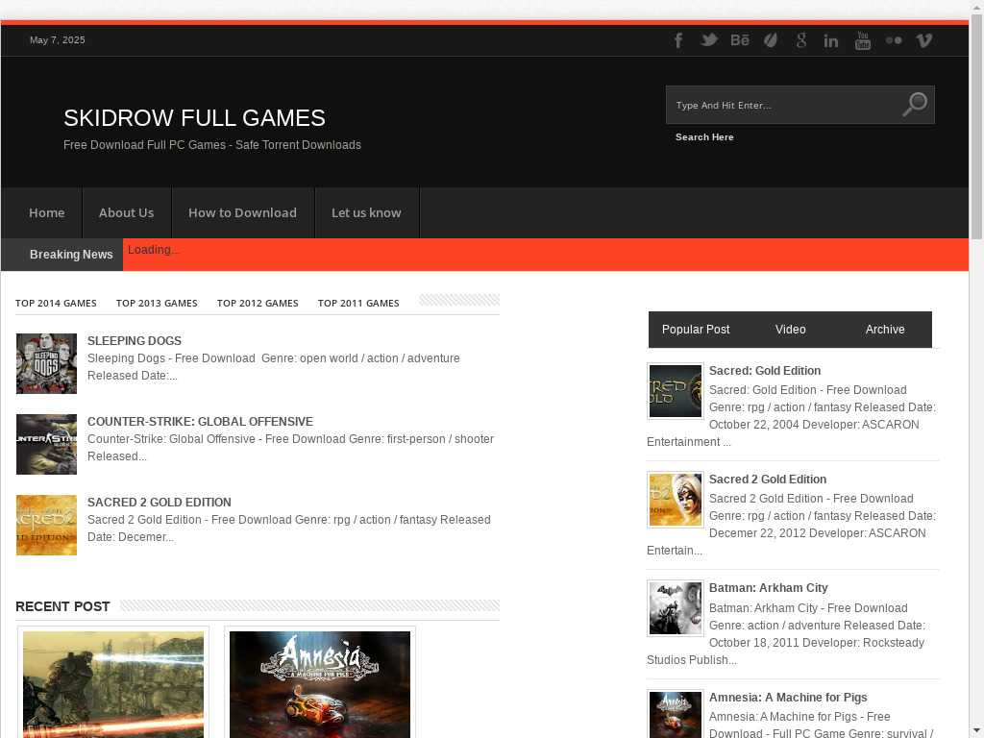The image size is (984, 738).
Task: Click the SKIDROW FULL GAMES site title
Action: 194,118
